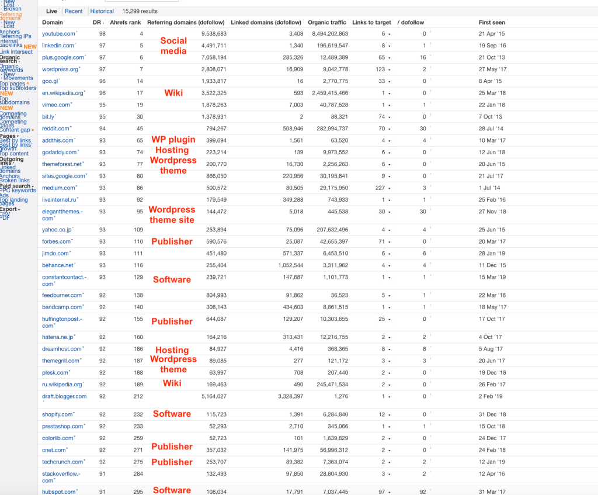Sort by Linked domains (dofollow) header
598x495 pixels.
click(266, 22)
